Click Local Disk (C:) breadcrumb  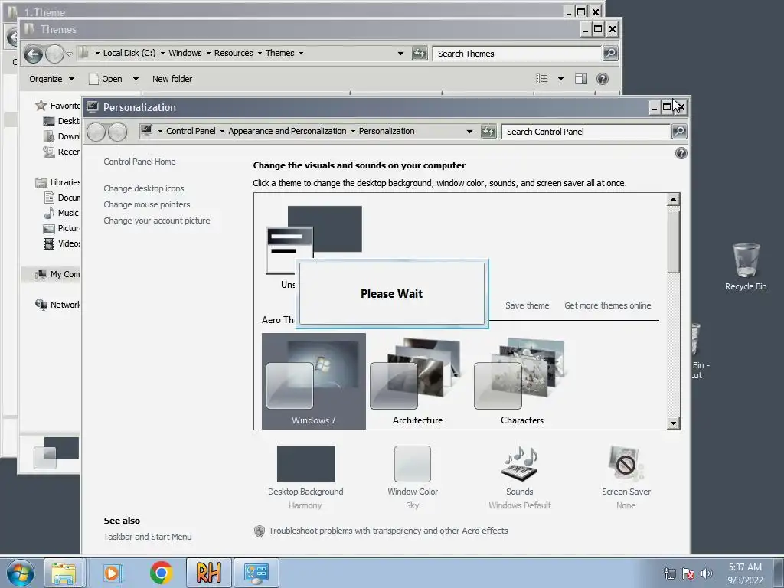coord(129,53)
